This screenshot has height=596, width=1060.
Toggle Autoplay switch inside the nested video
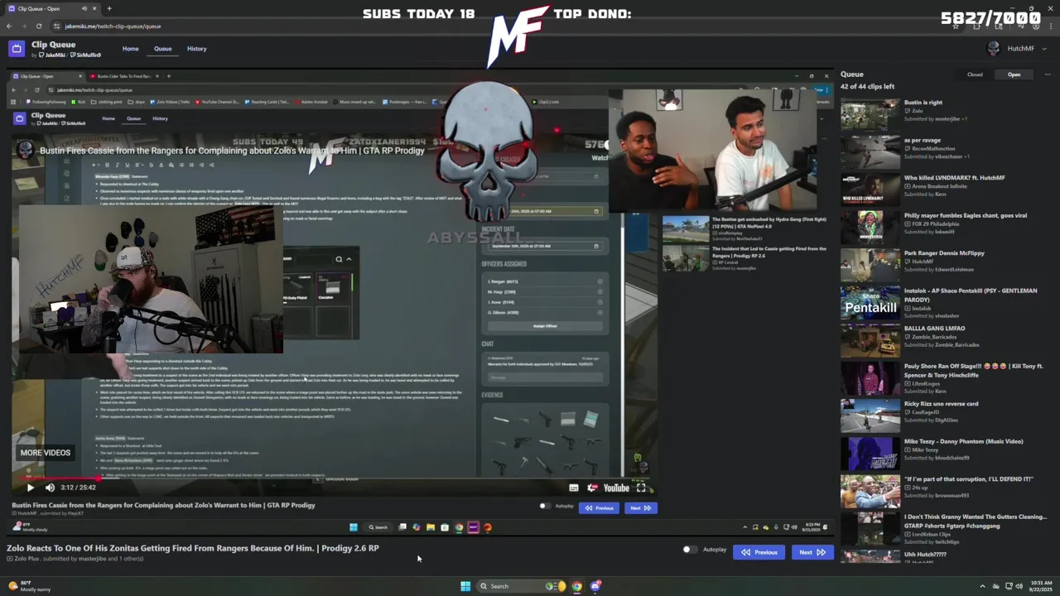544,506
